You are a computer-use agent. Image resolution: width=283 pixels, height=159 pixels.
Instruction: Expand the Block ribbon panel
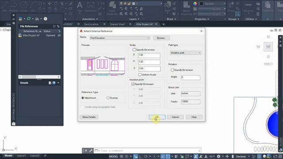click(x=171, y=19)
